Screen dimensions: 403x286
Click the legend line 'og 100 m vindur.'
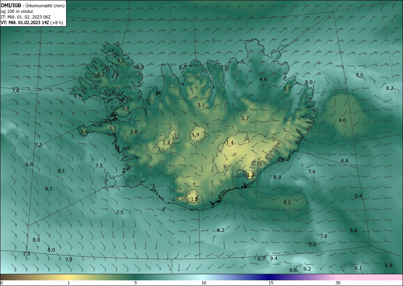tap(17, 11)
